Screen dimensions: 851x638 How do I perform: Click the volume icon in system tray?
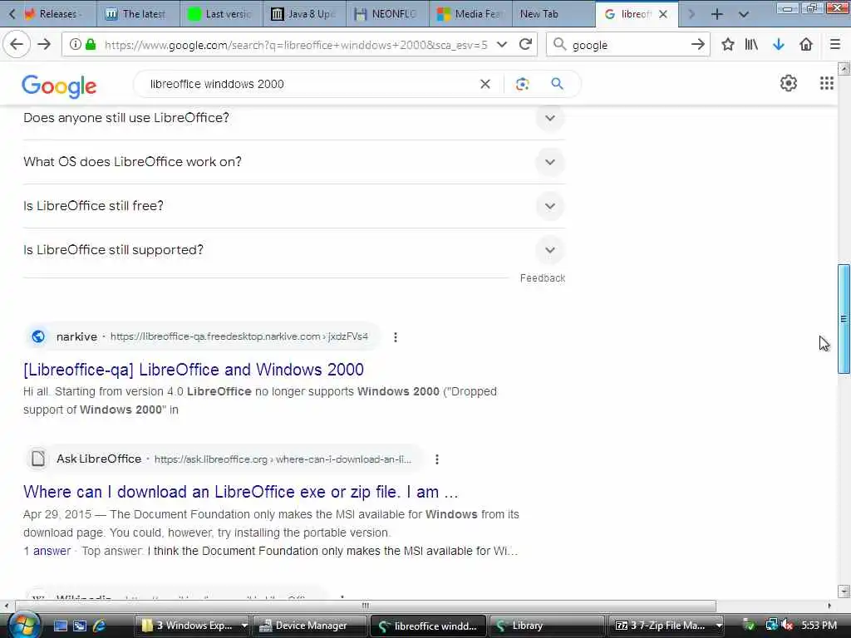(787, 626)
